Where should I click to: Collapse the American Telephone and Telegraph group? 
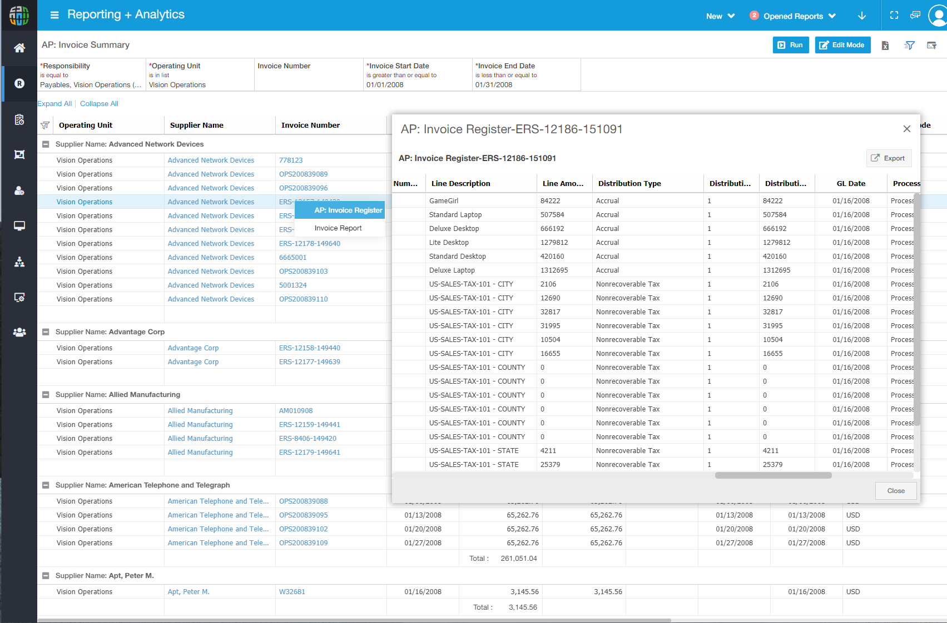pyautogui.click(x=46, y=485)
